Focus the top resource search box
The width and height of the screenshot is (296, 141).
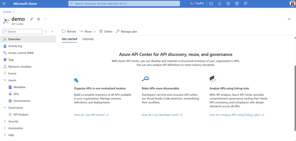pyautogui.click(x=124, y=4)
